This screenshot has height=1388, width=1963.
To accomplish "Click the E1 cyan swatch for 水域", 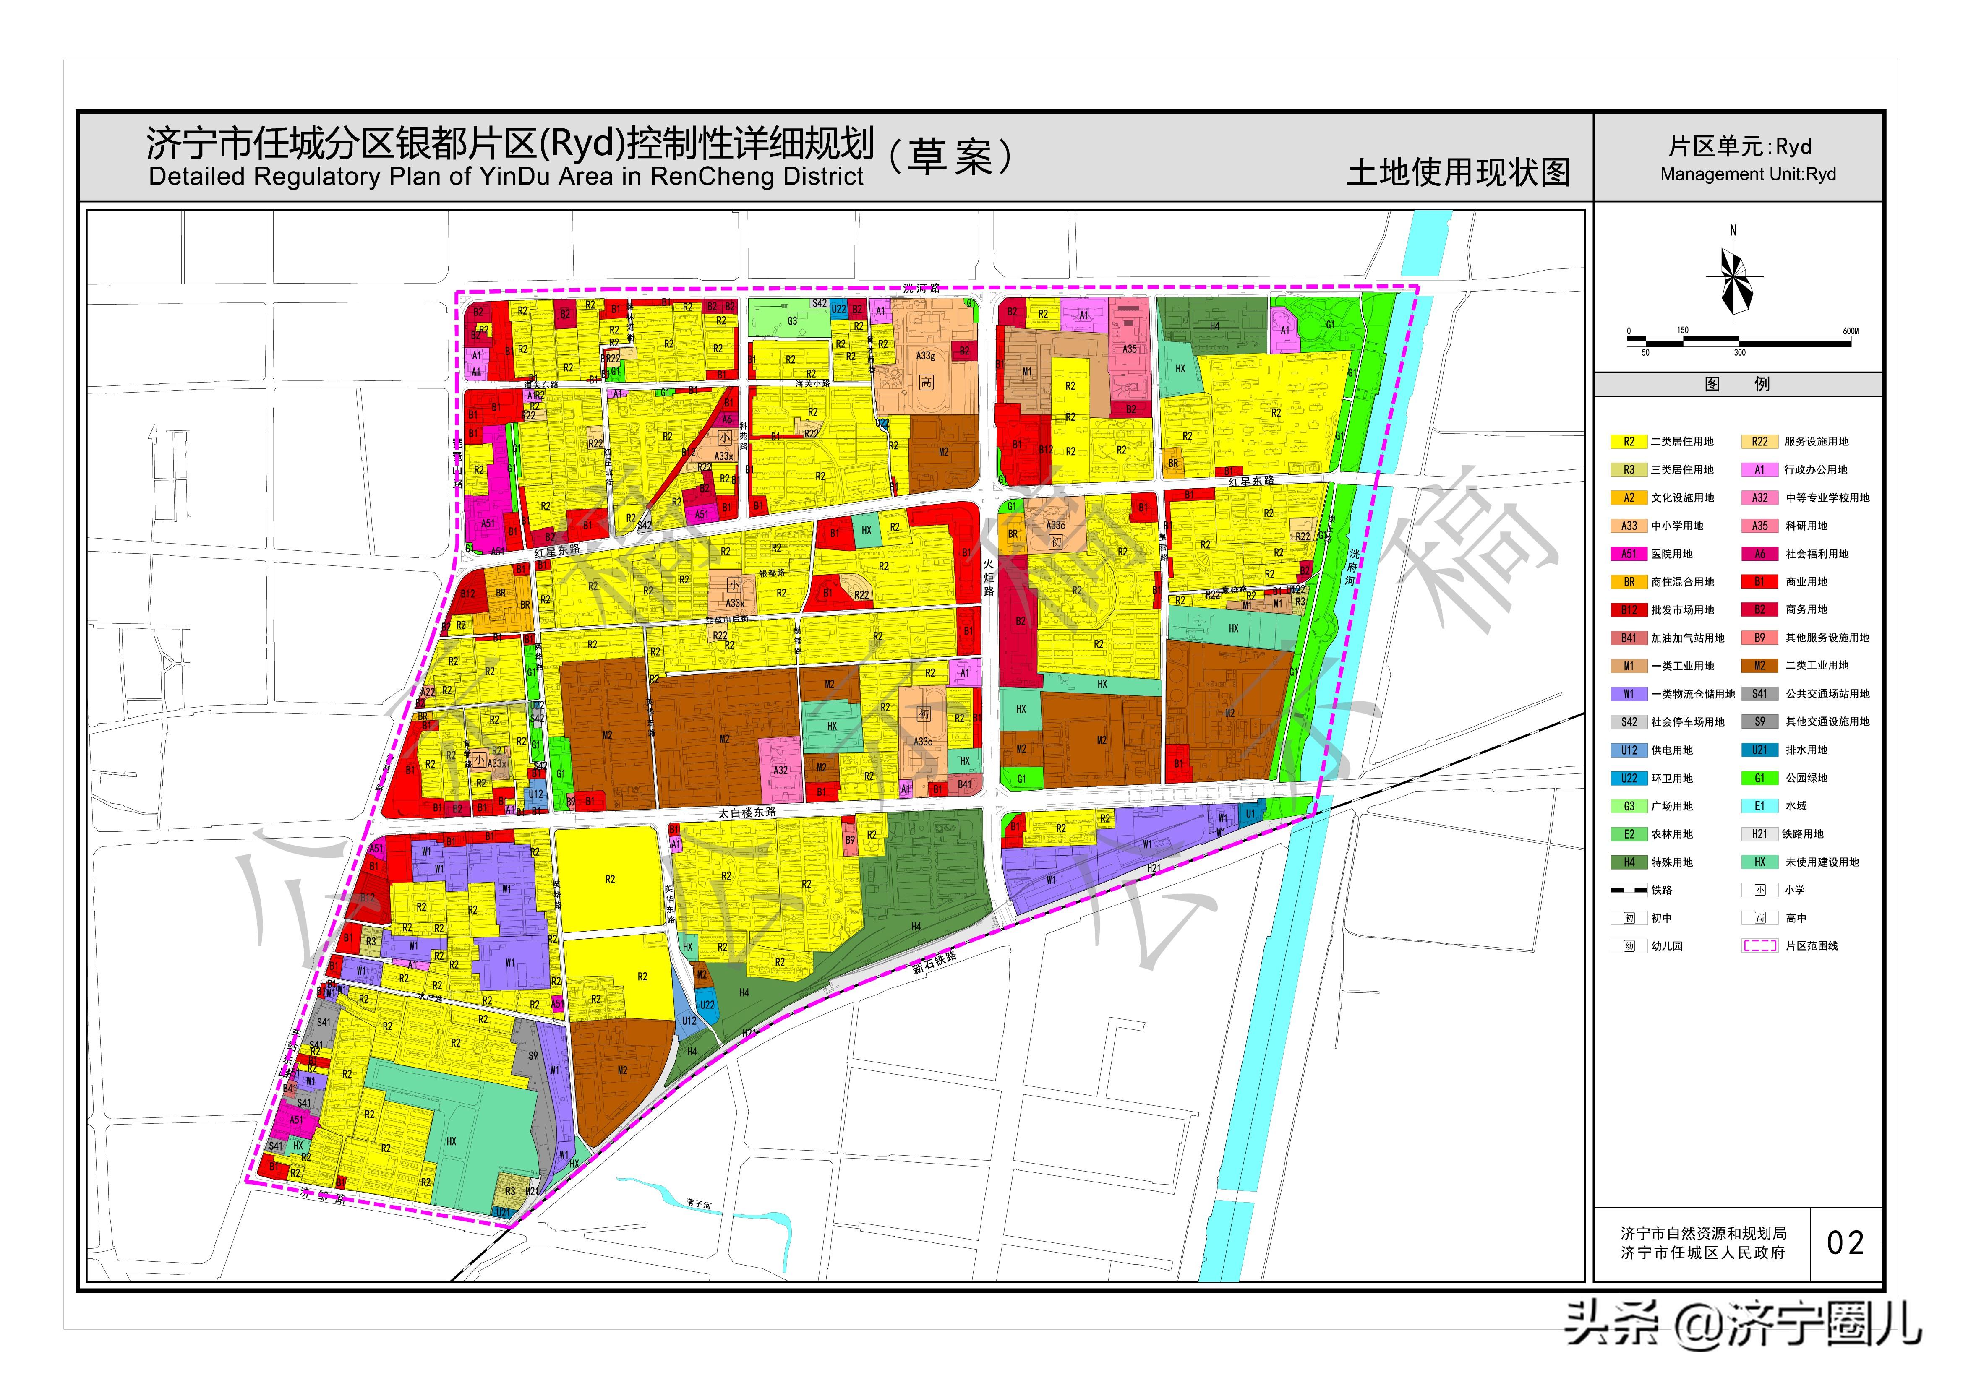I will click(x=1759, y=806).
